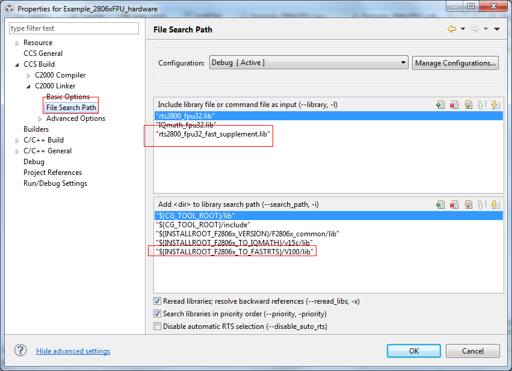Click Edit icon for library search path list
This screenshot has width=512, height=371.
point(468,204)
